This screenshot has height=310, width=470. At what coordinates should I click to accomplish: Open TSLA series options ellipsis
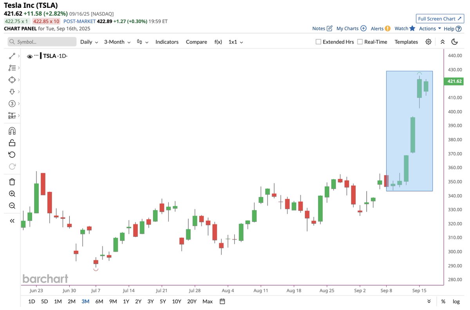click(36, 56)
